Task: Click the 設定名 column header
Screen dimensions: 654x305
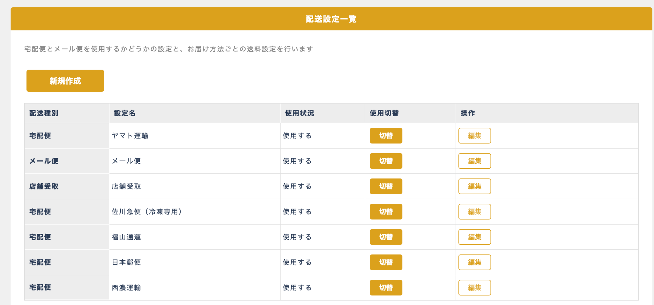Action: [x=125, y=113]
